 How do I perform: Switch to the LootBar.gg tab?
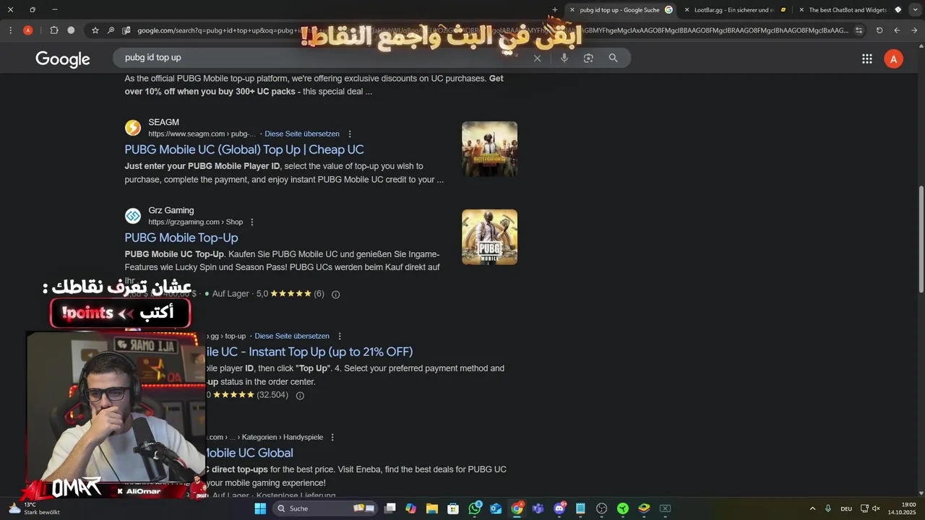click(733, 10)
